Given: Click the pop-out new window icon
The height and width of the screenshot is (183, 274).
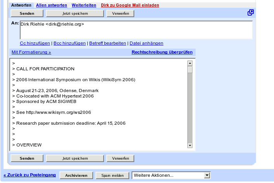Looking at the screenshot, I should click(x=251, y=13).
